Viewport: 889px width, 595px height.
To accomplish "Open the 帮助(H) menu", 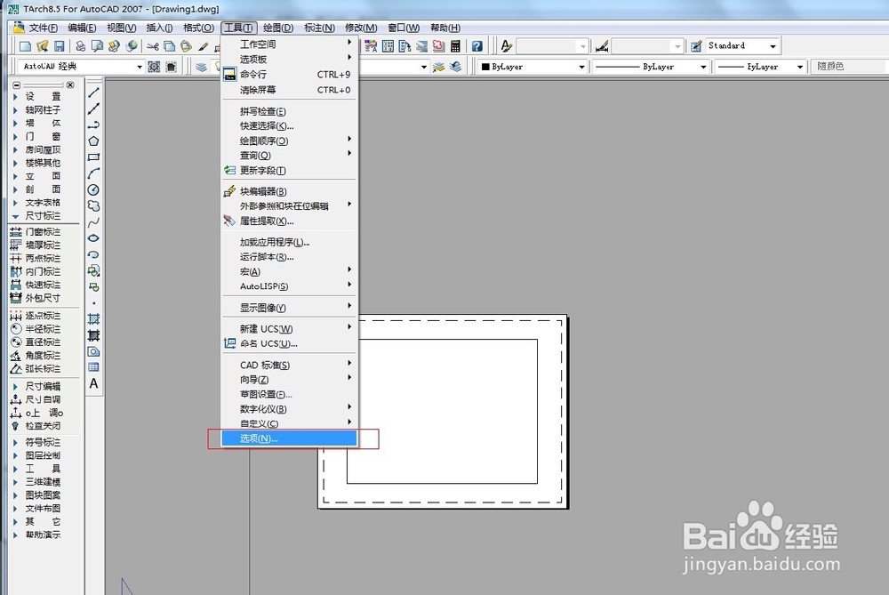I will [x=445, y=28].
